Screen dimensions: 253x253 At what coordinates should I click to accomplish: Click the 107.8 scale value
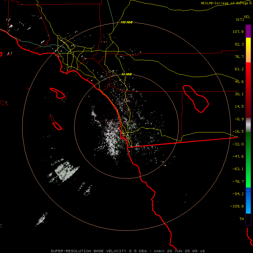tap(238, 31)
